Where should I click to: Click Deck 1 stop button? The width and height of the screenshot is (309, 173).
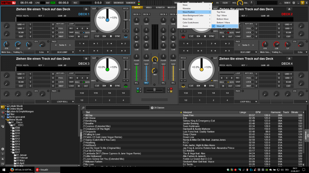coord(111,36)
